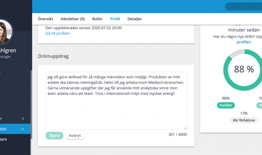Click the green Perfekt! badge
Screen dimensions: 262x155
(x=226, y=105)
